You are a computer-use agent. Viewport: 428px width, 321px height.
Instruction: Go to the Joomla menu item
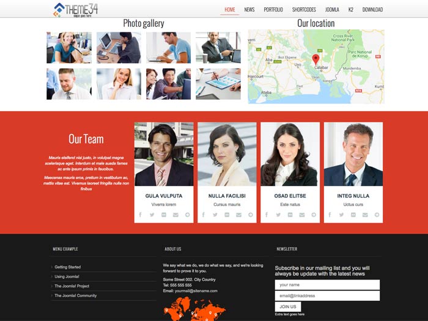pos(332,10)
